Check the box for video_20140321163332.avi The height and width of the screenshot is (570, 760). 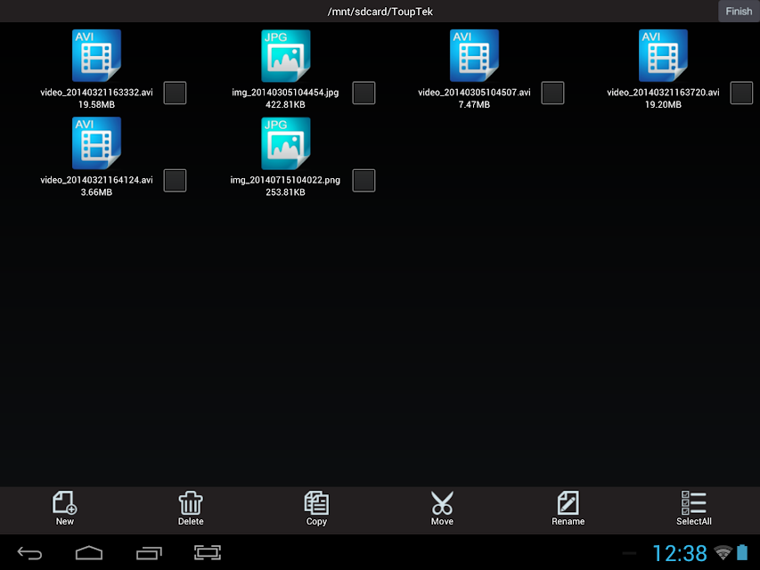pos(175,93)
